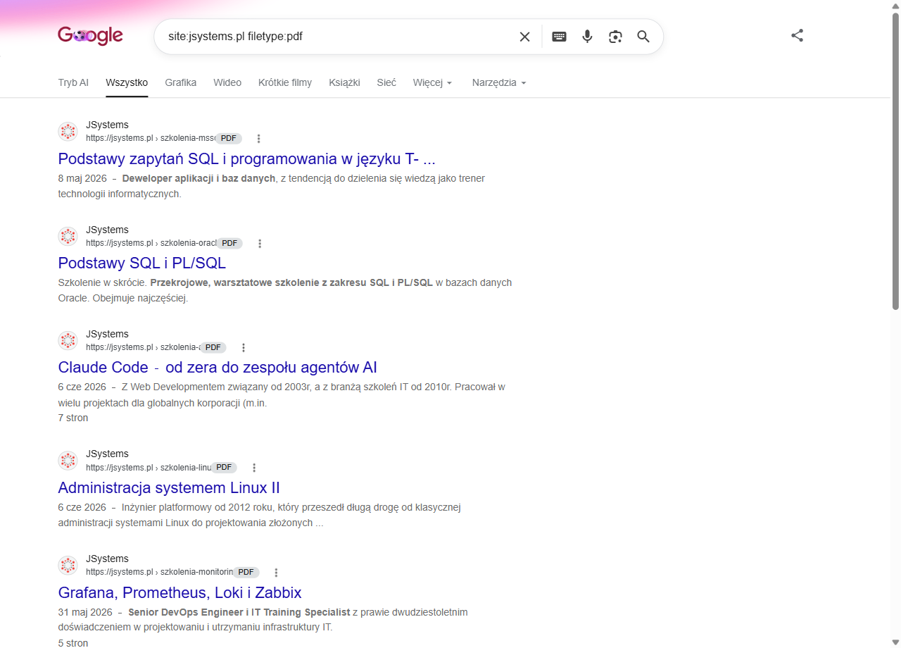Open the Krótkie filmy tab

click(285, 82)
